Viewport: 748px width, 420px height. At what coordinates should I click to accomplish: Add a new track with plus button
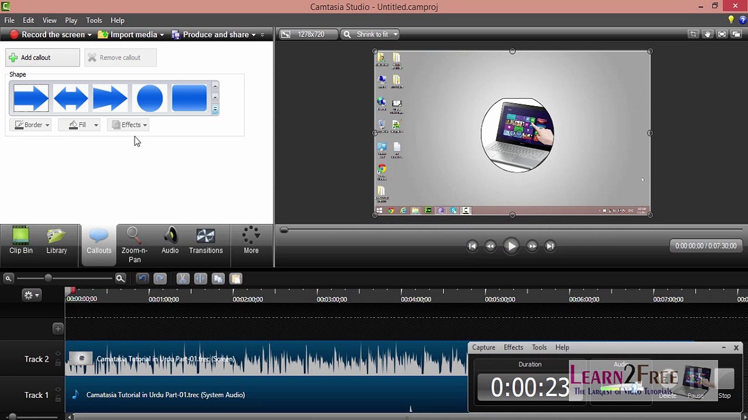click(x=58, y=328)
